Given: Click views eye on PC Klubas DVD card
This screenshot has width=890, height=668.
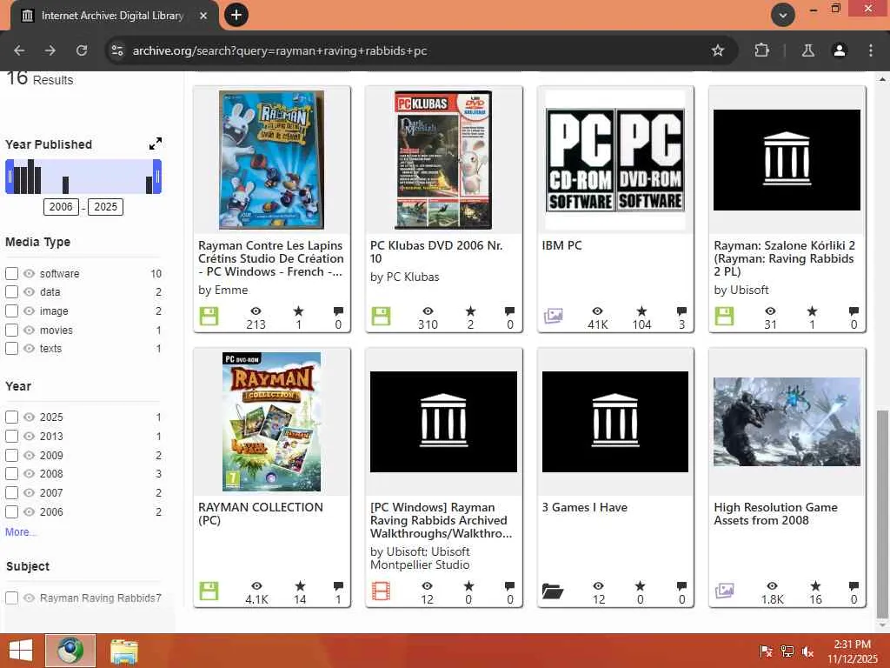Looking at the screenshot, I should (x=428, y=311).
